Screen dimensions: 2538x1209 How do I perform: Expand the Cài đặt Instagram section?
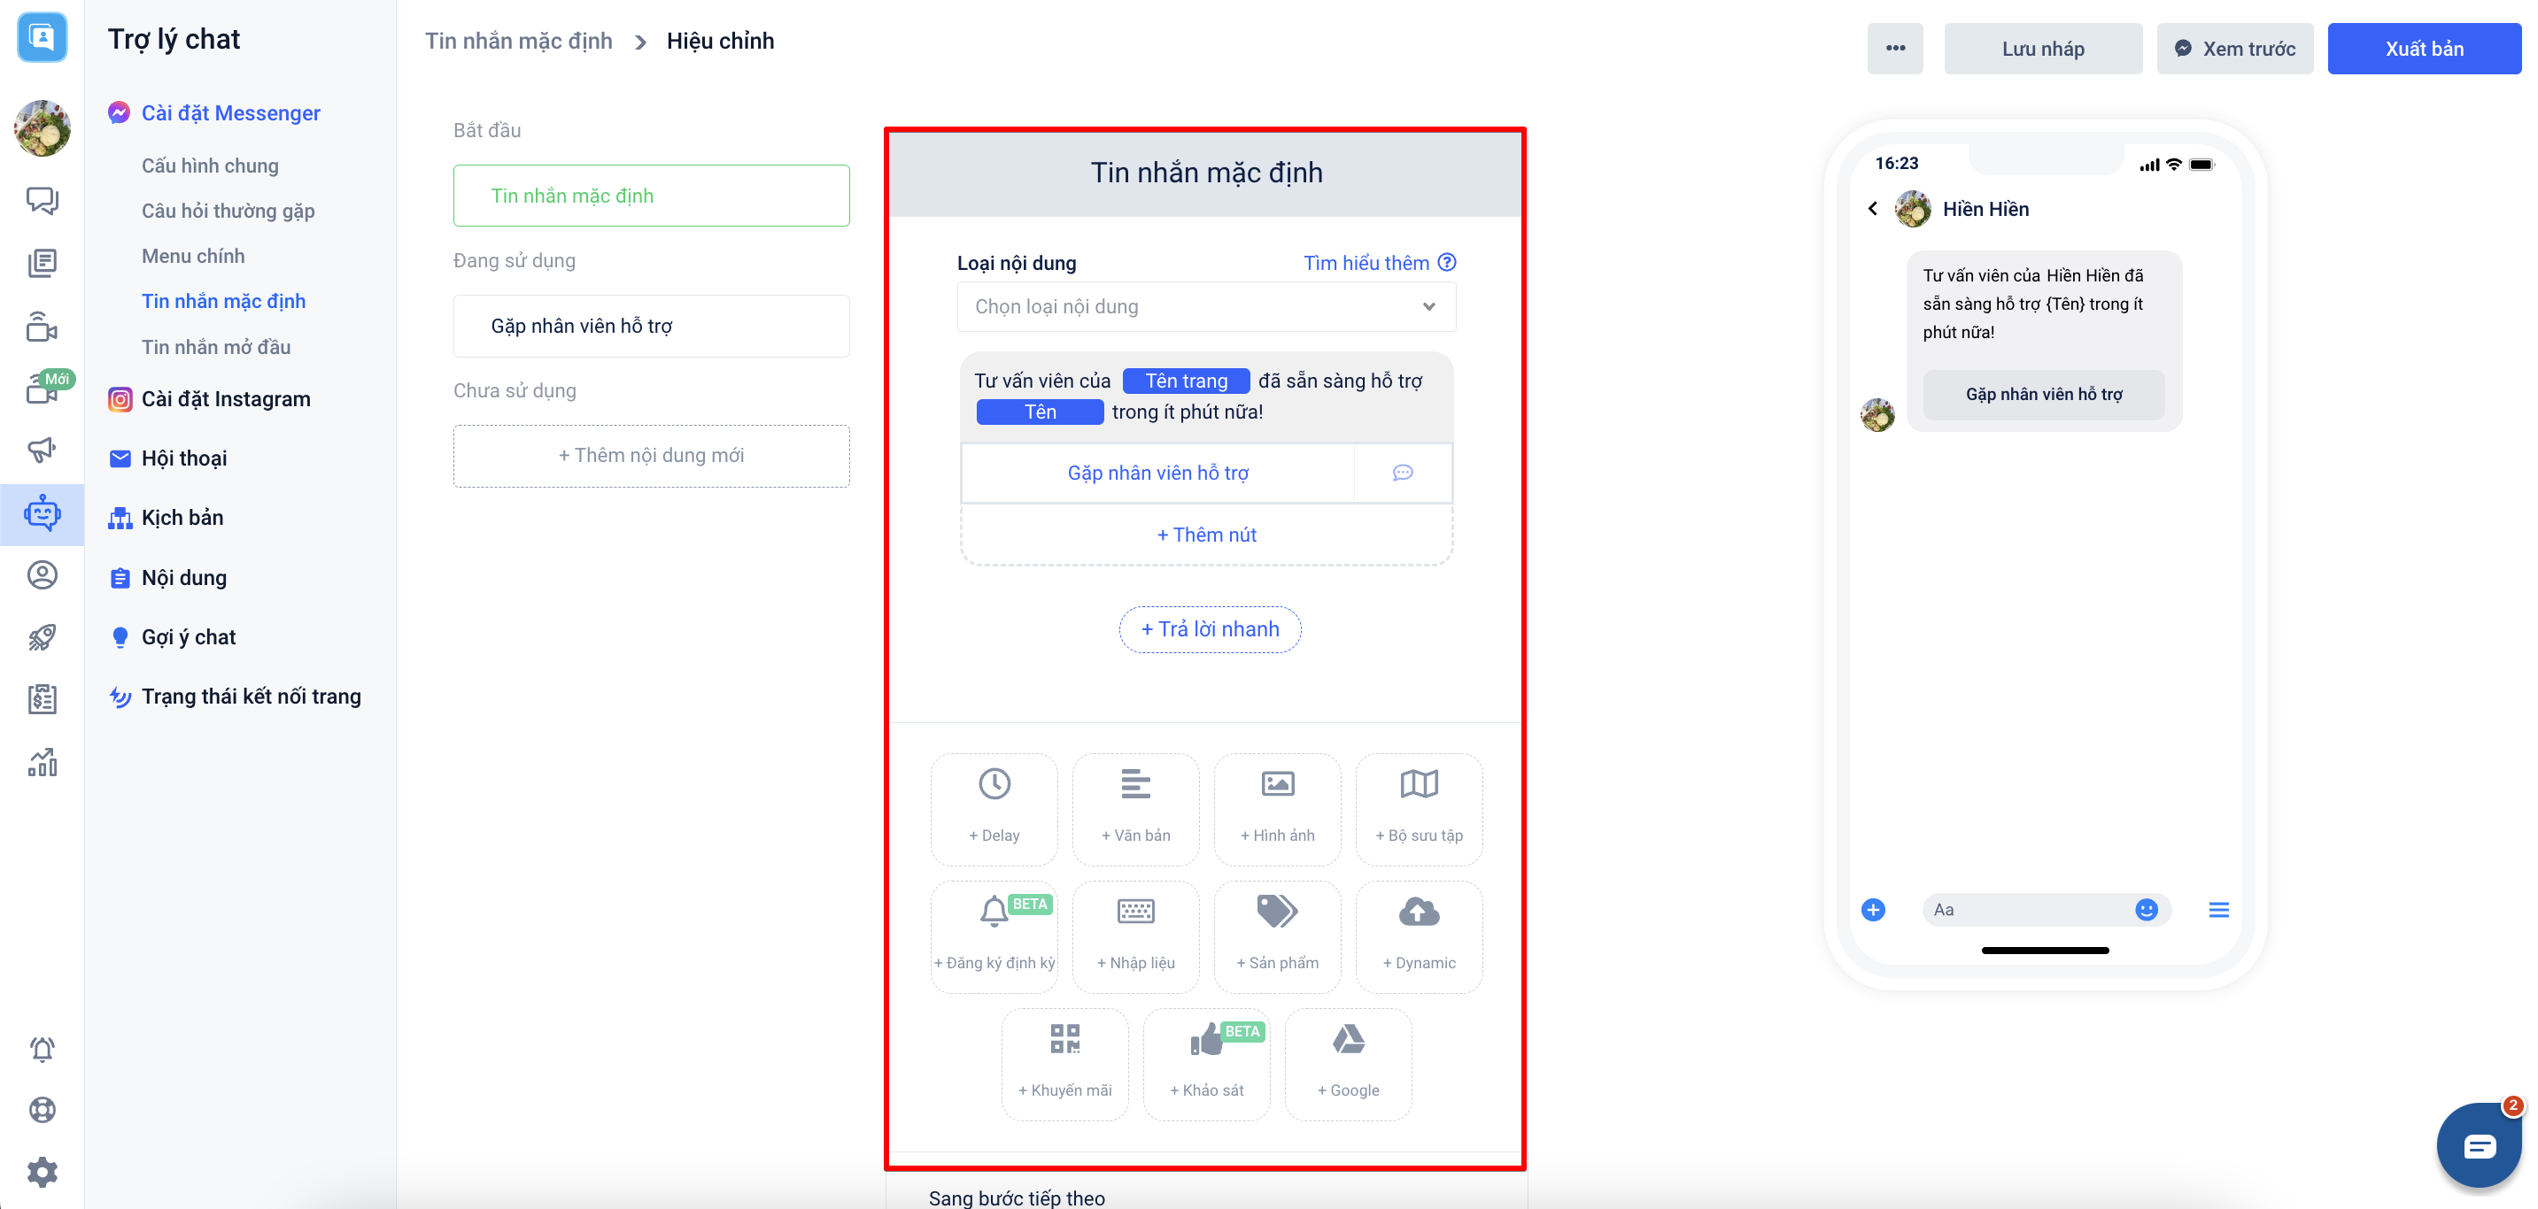[226, 399]
